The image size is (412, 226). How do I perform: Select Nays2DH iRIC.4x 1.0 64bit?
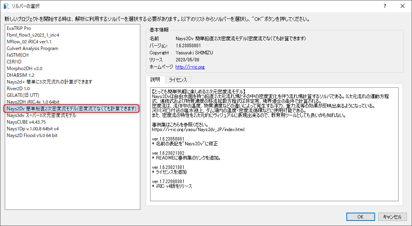tap(72, 102)
